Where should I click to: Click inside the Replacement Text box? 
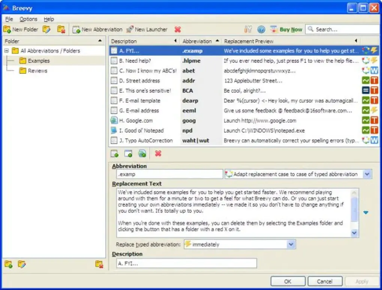point(234,213)
